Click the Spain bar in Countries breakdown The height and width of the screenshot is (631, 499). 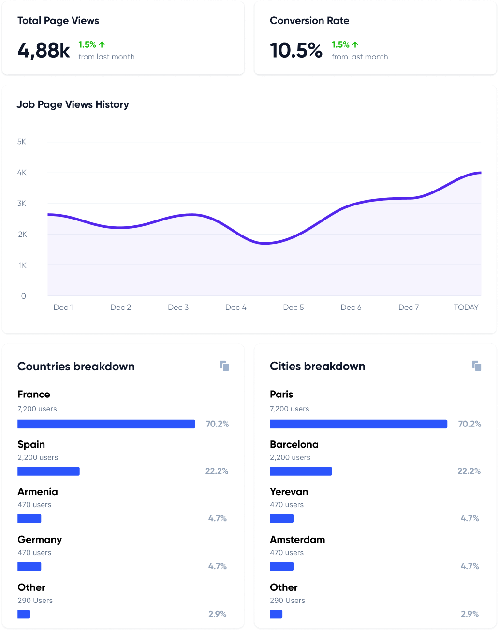(48, 471)
